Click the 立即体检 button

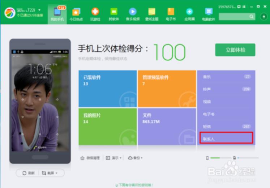[x=235, y=50]
